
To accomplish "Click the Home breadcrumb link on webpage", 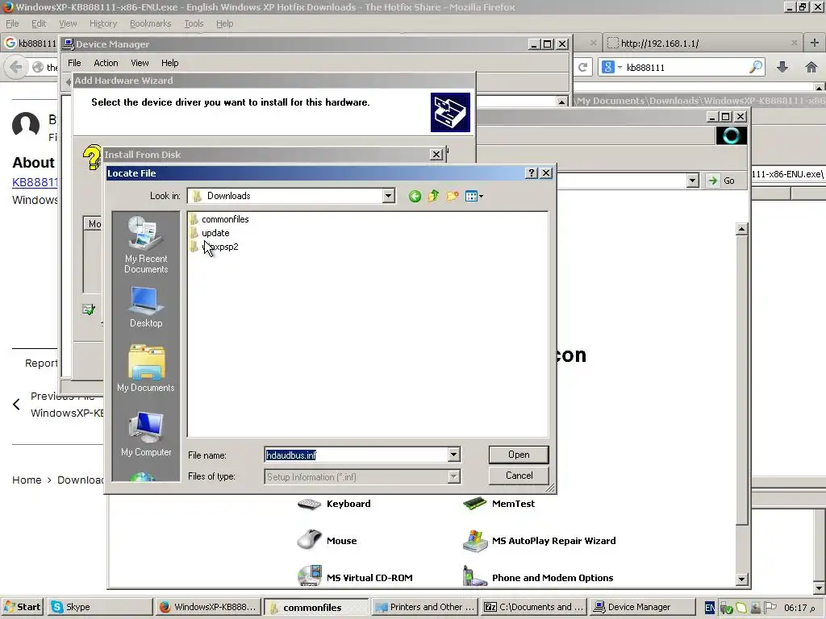I will click(27, 480).
